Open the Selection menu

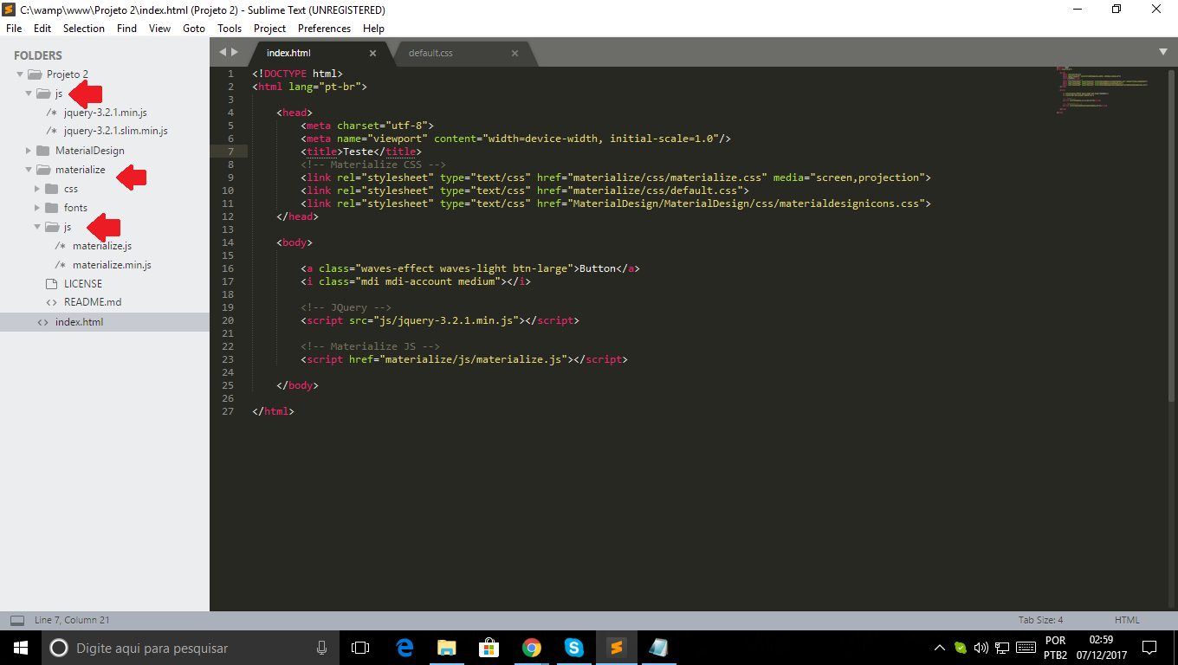pyautogui.click(x=84, y=29)
